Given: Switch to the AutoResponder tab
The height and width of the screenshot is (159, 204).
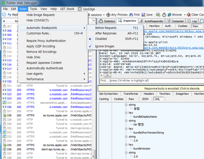Looking at the screenshot, I should coord(152,21).
